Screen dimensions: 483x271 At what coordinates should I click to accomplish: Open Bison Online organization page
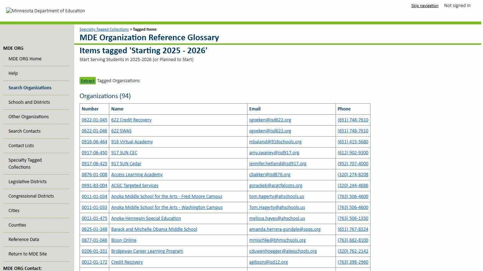coord(124,240)
